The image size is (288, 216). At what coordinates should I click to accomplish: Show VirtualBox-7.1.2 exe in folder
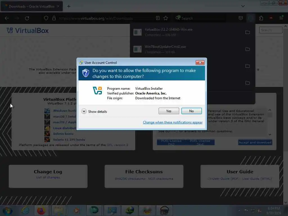[x=247, y=32]
